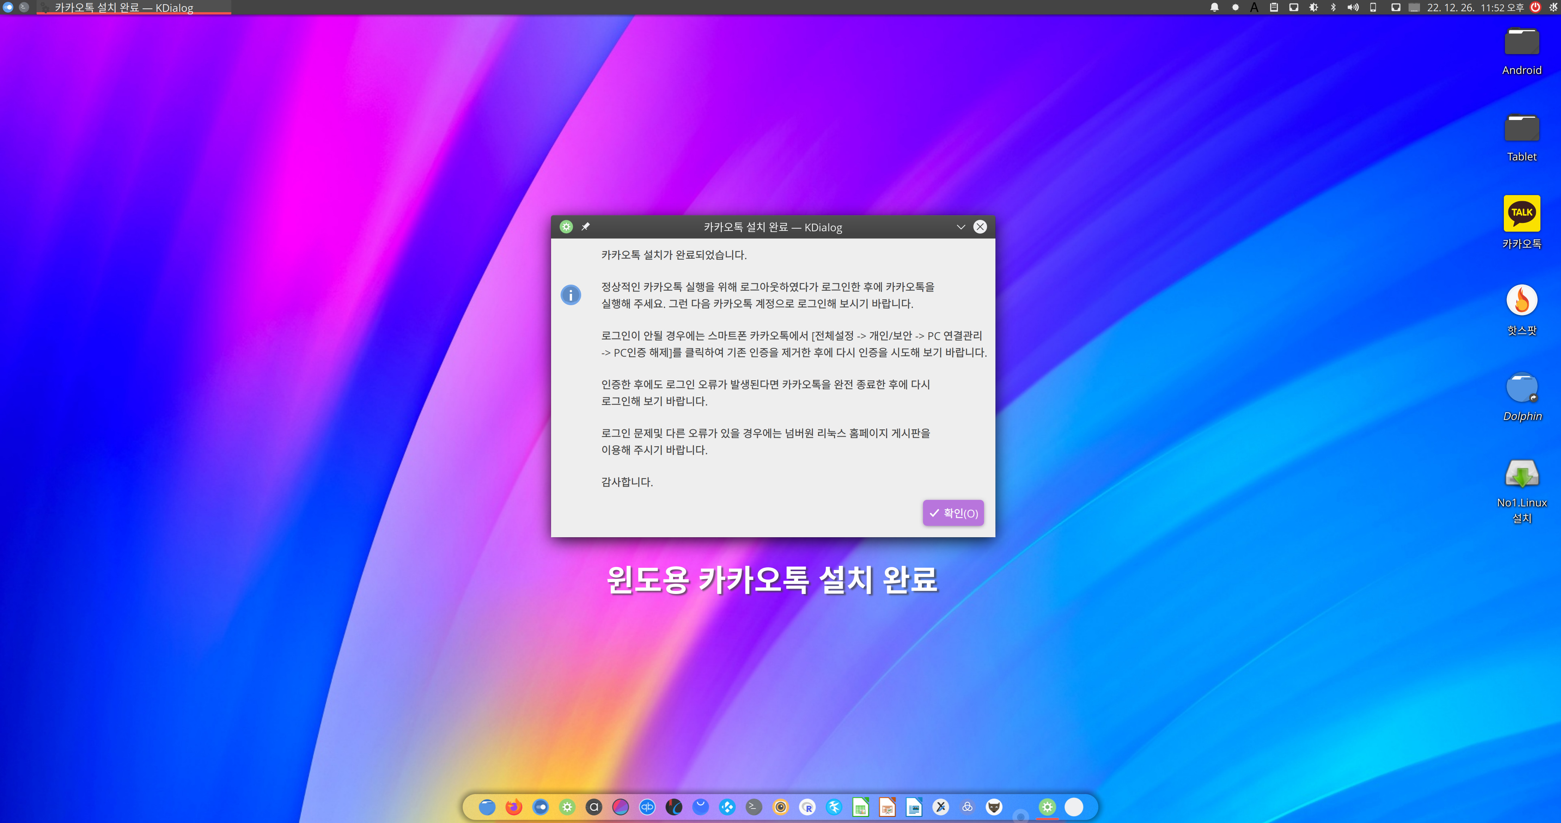Screen dimensions: 1561x823
Task: Launch LibreOffice Calc from the dock
Action: click(861, 807)
